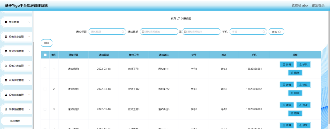
Task: Click the calendar icon in 通知日期起始 field
Action: click(x=143, y=32)
